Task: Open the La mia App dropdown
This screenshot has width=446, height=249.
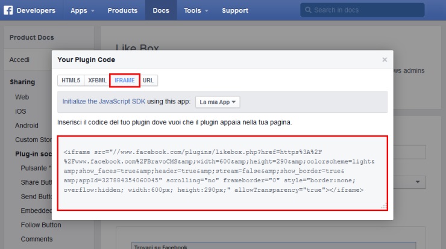Action: [x=218, y=102]
